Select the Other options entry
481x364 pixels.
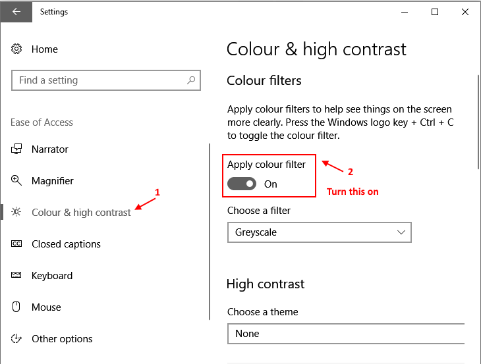[62, 338]
